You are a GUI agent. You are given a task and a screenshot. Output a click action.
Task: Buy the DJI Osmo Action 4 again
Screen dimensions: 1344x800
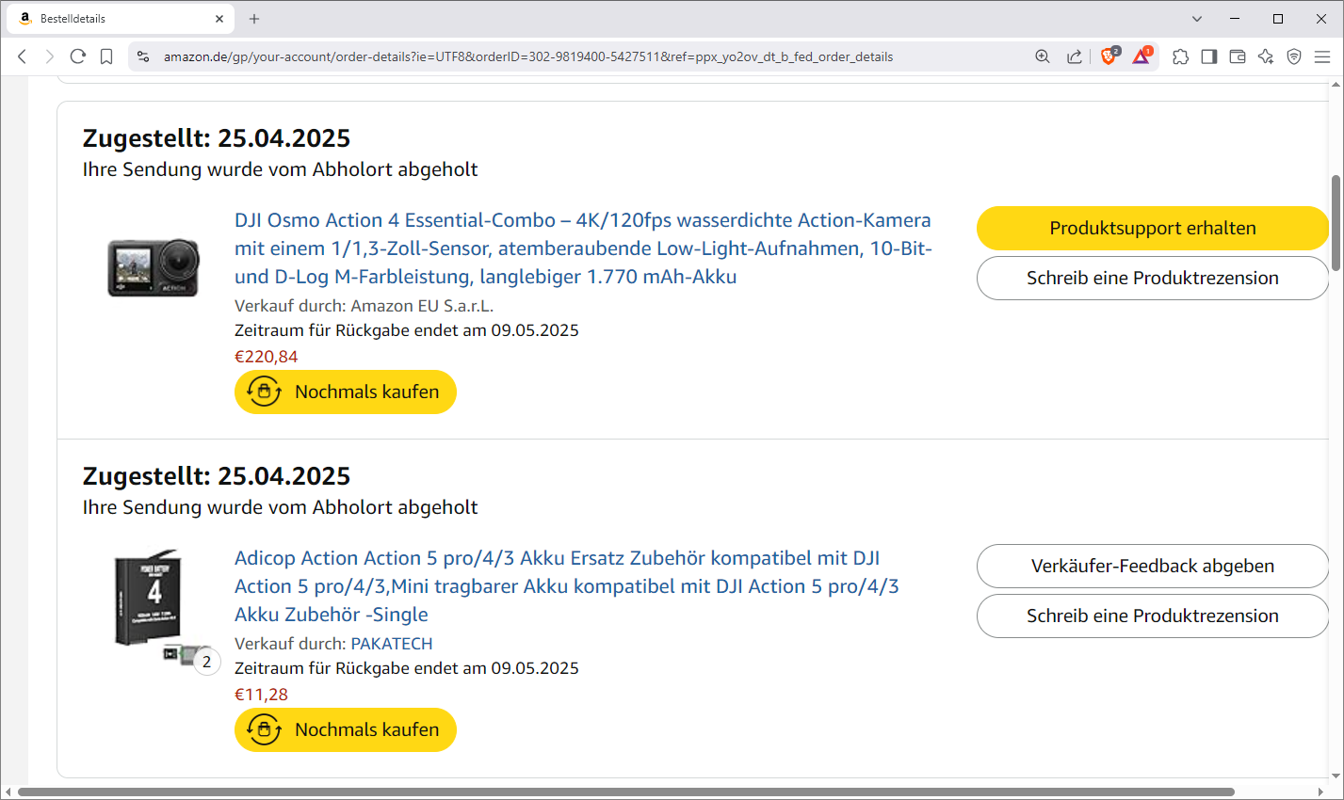[x=346, y=392]
